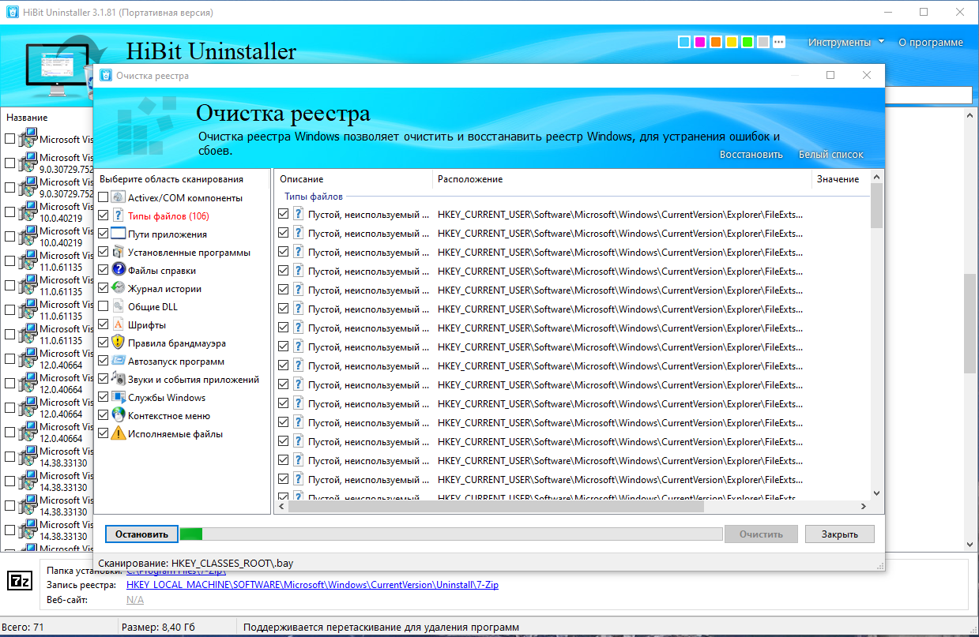Click the globe icon for Контекстное меню

[119, 415]
